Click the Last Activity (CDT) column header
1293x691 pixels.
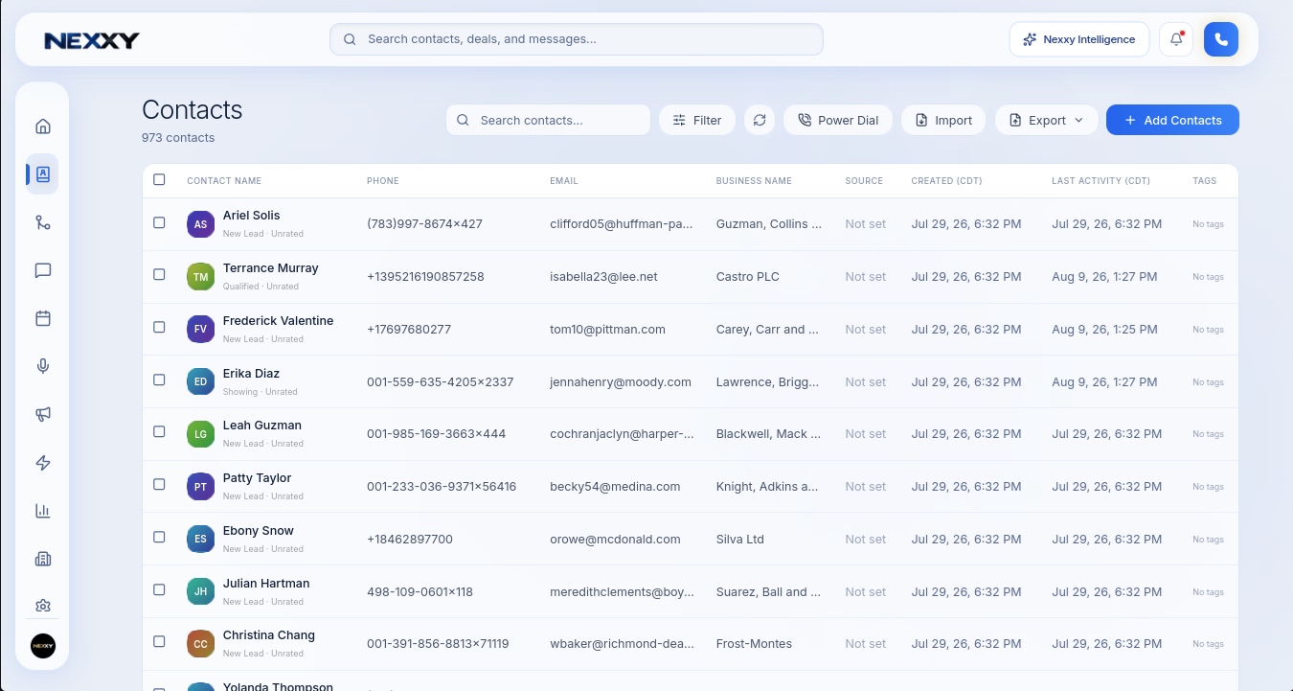(1100, 180)
